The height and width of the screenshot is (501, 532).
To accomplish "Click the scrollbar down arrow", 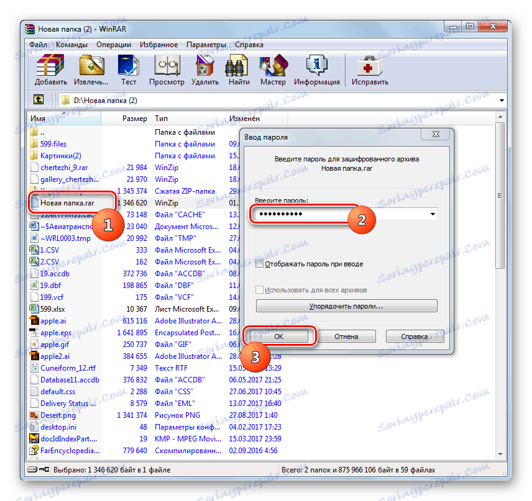I will [x=500, y=454].
